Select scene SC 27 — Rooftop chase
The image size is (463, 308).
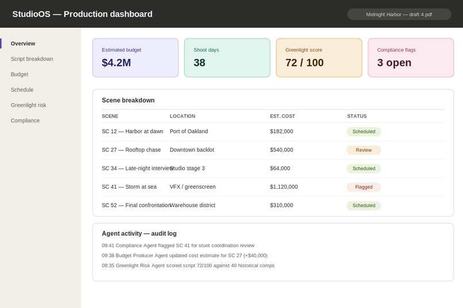coord(131,150)
